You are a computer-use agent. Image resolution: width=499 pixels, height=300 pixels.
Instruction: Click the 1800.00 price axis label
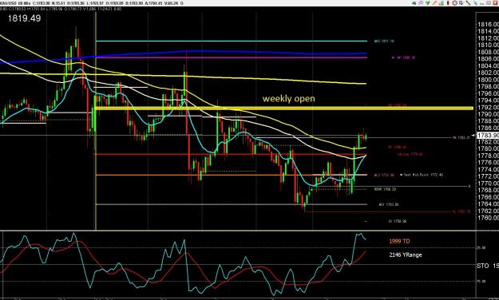tap(488, 80)
